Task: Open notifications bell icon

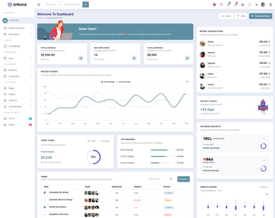Action: 235,4
